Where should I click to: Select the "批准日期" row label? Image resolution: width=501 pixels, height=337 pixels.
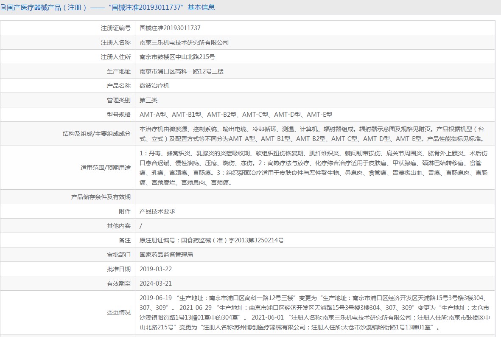(118, 269)
